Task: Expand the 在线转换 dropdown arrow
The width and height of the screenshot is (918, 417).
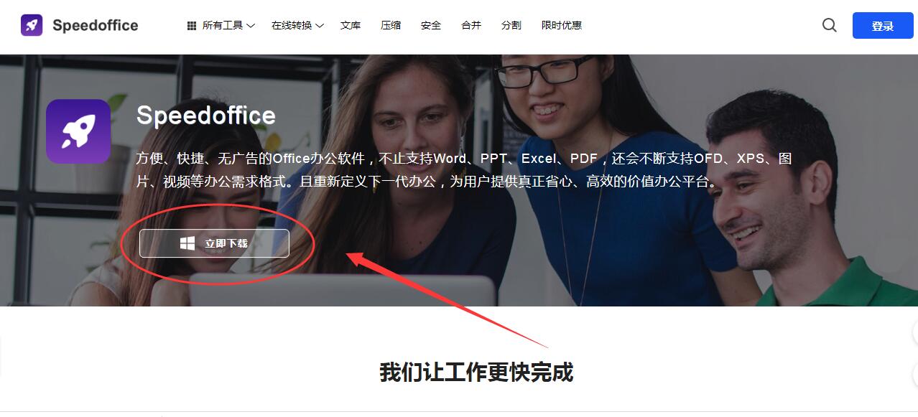Action: 320,25
